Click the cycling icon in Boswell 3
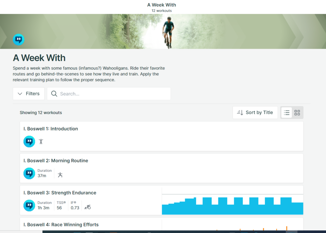326x233 pixels. click(88, 207)
